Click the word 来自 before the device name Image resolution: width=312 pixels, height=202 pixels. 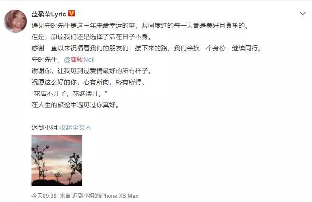click(x=65, y=196)
